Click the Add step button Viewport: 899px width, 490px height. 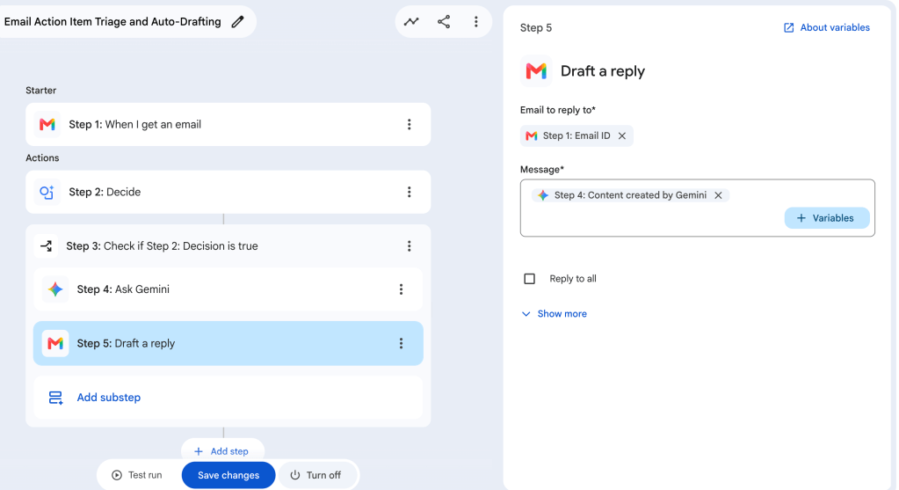pos(221,451)
